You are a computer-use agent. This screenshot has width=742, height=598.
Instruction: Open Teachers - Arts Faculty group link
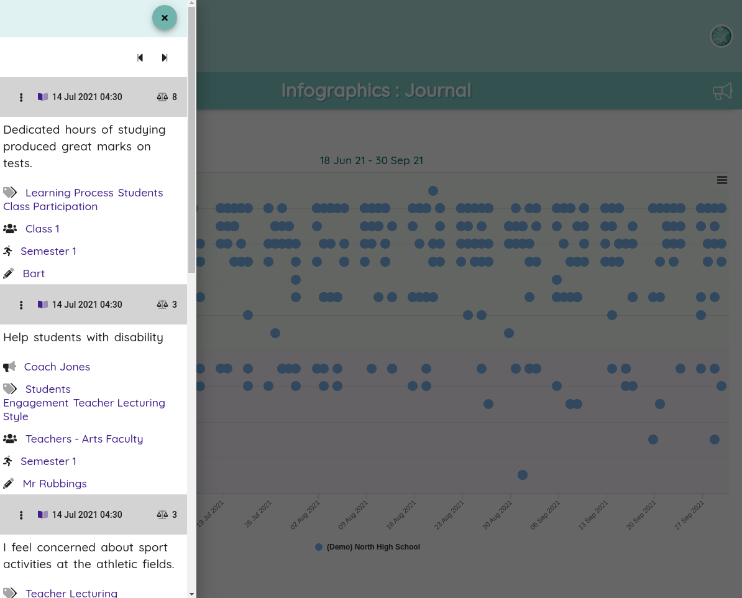pyautogui.click(x=85, y=439)
